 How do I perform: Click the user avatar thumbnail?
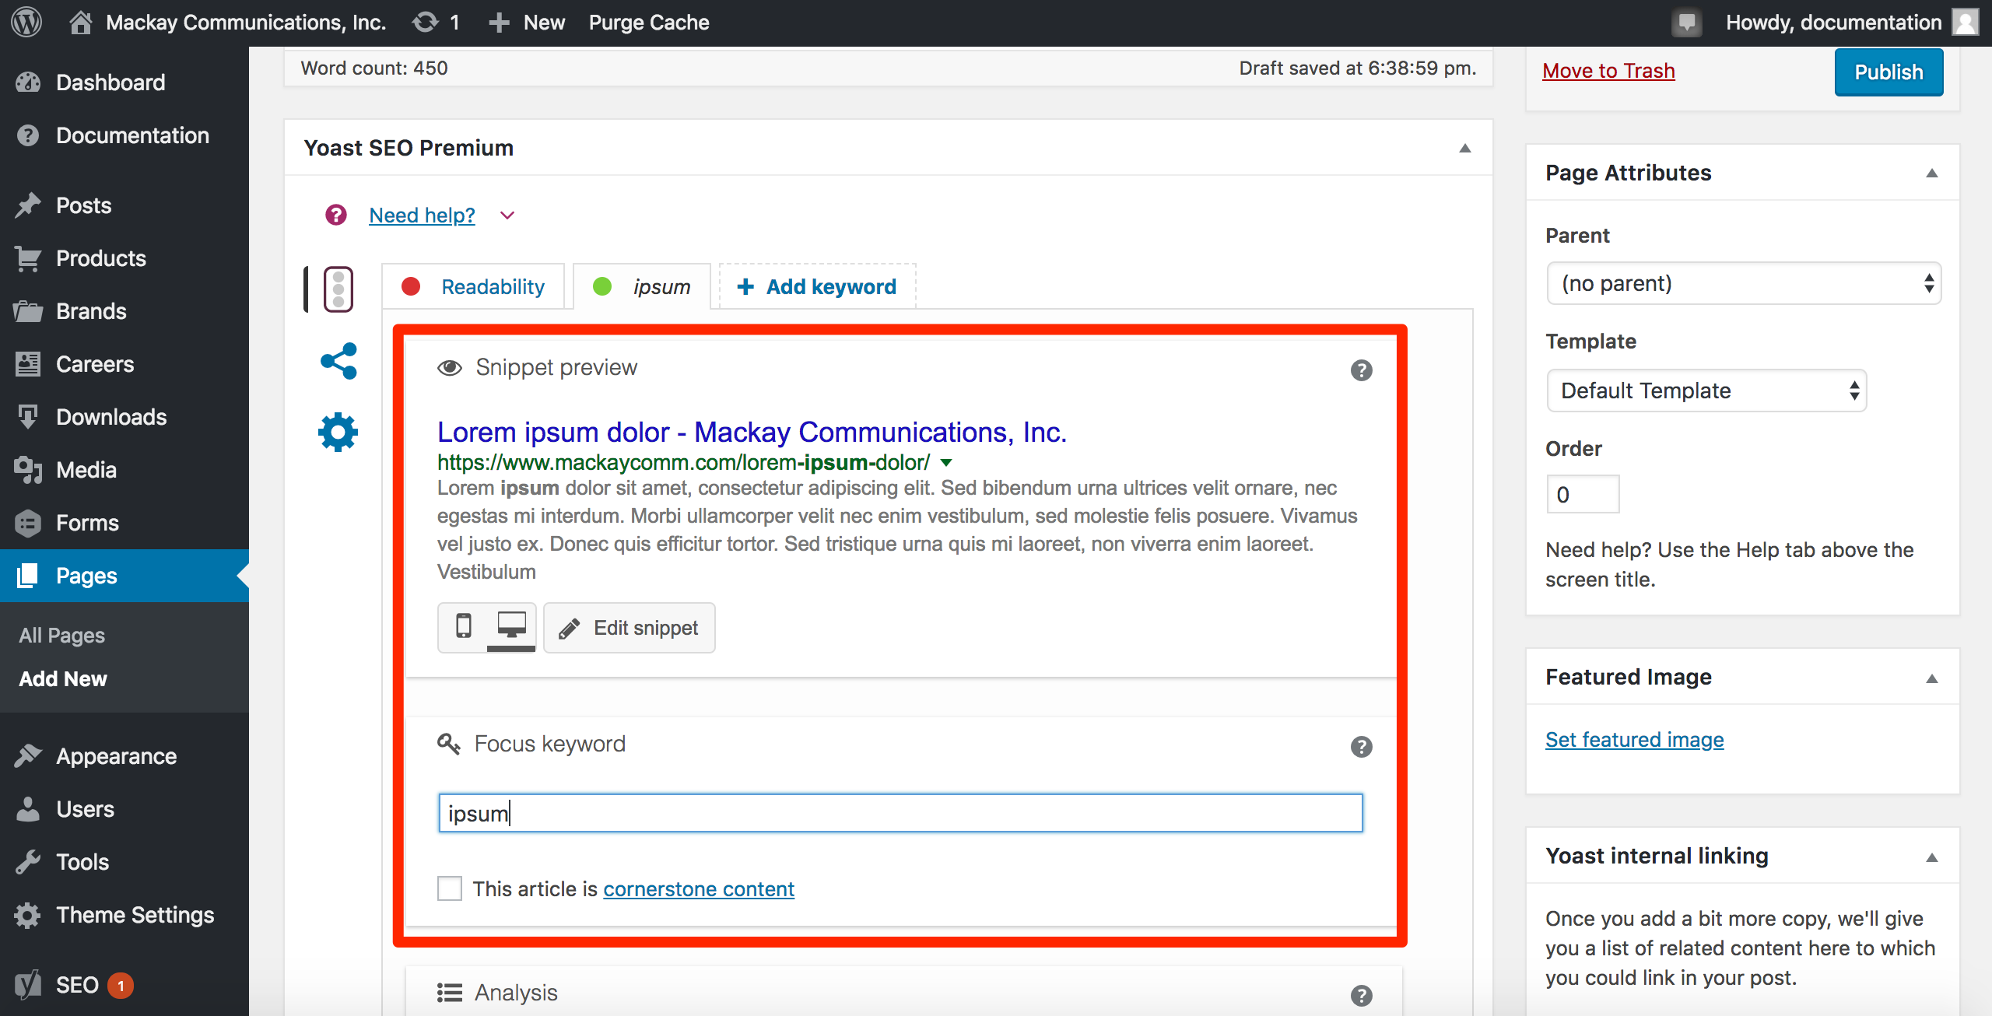(1966, 22)
